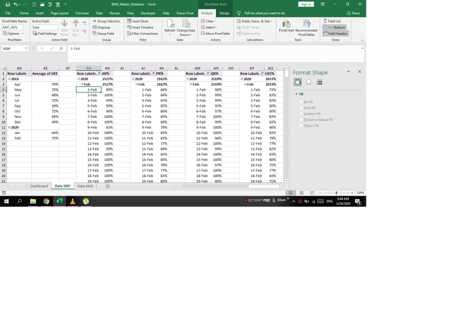Open Row Labels filter dropdown in AG1

point(99,74)
